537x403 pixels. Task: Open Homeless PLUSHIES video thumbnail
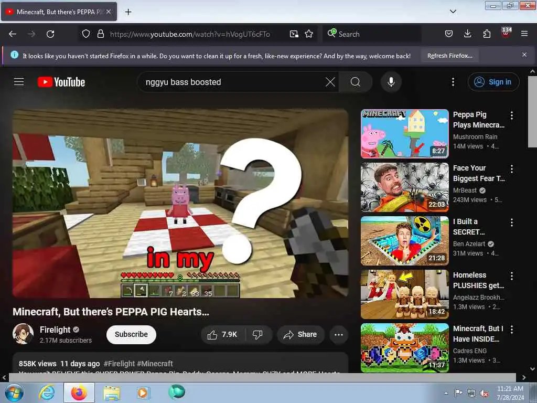tap(404, 294)
